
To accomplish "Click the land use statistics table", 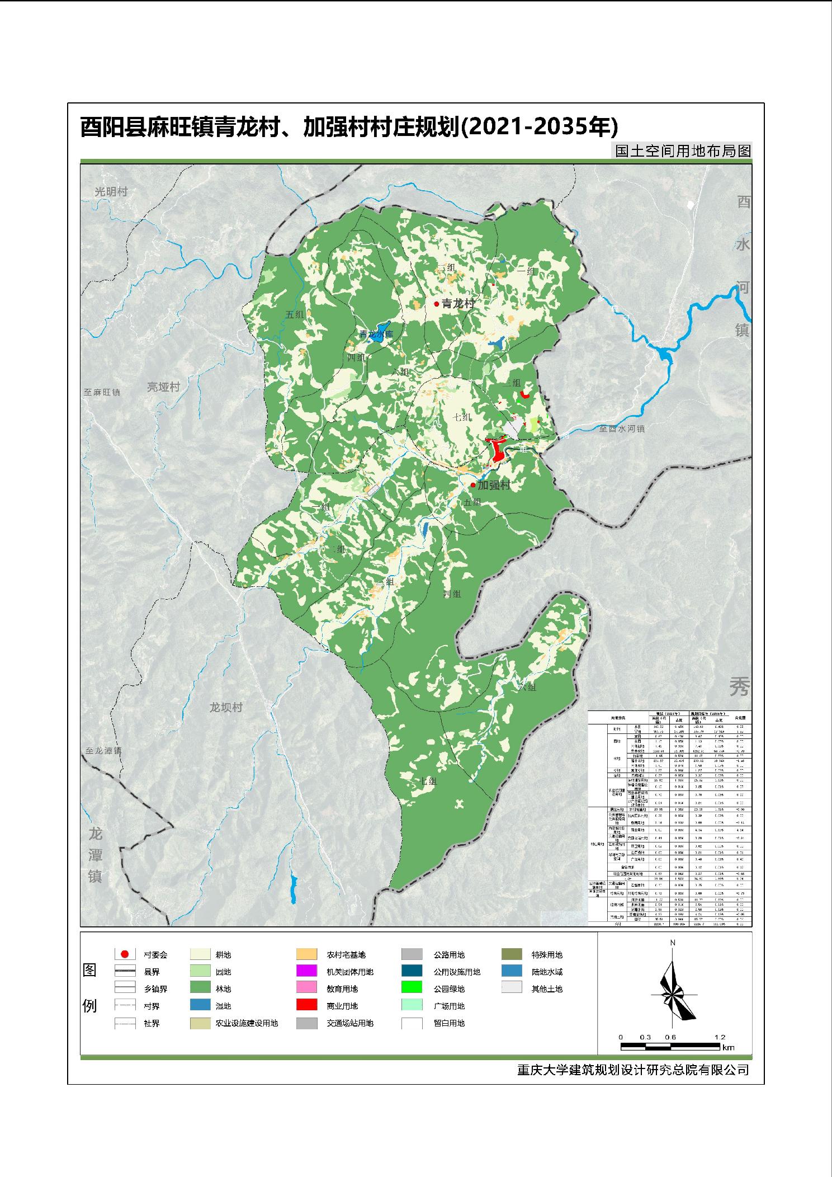I will pyautogui.click(x=670, y=819).
